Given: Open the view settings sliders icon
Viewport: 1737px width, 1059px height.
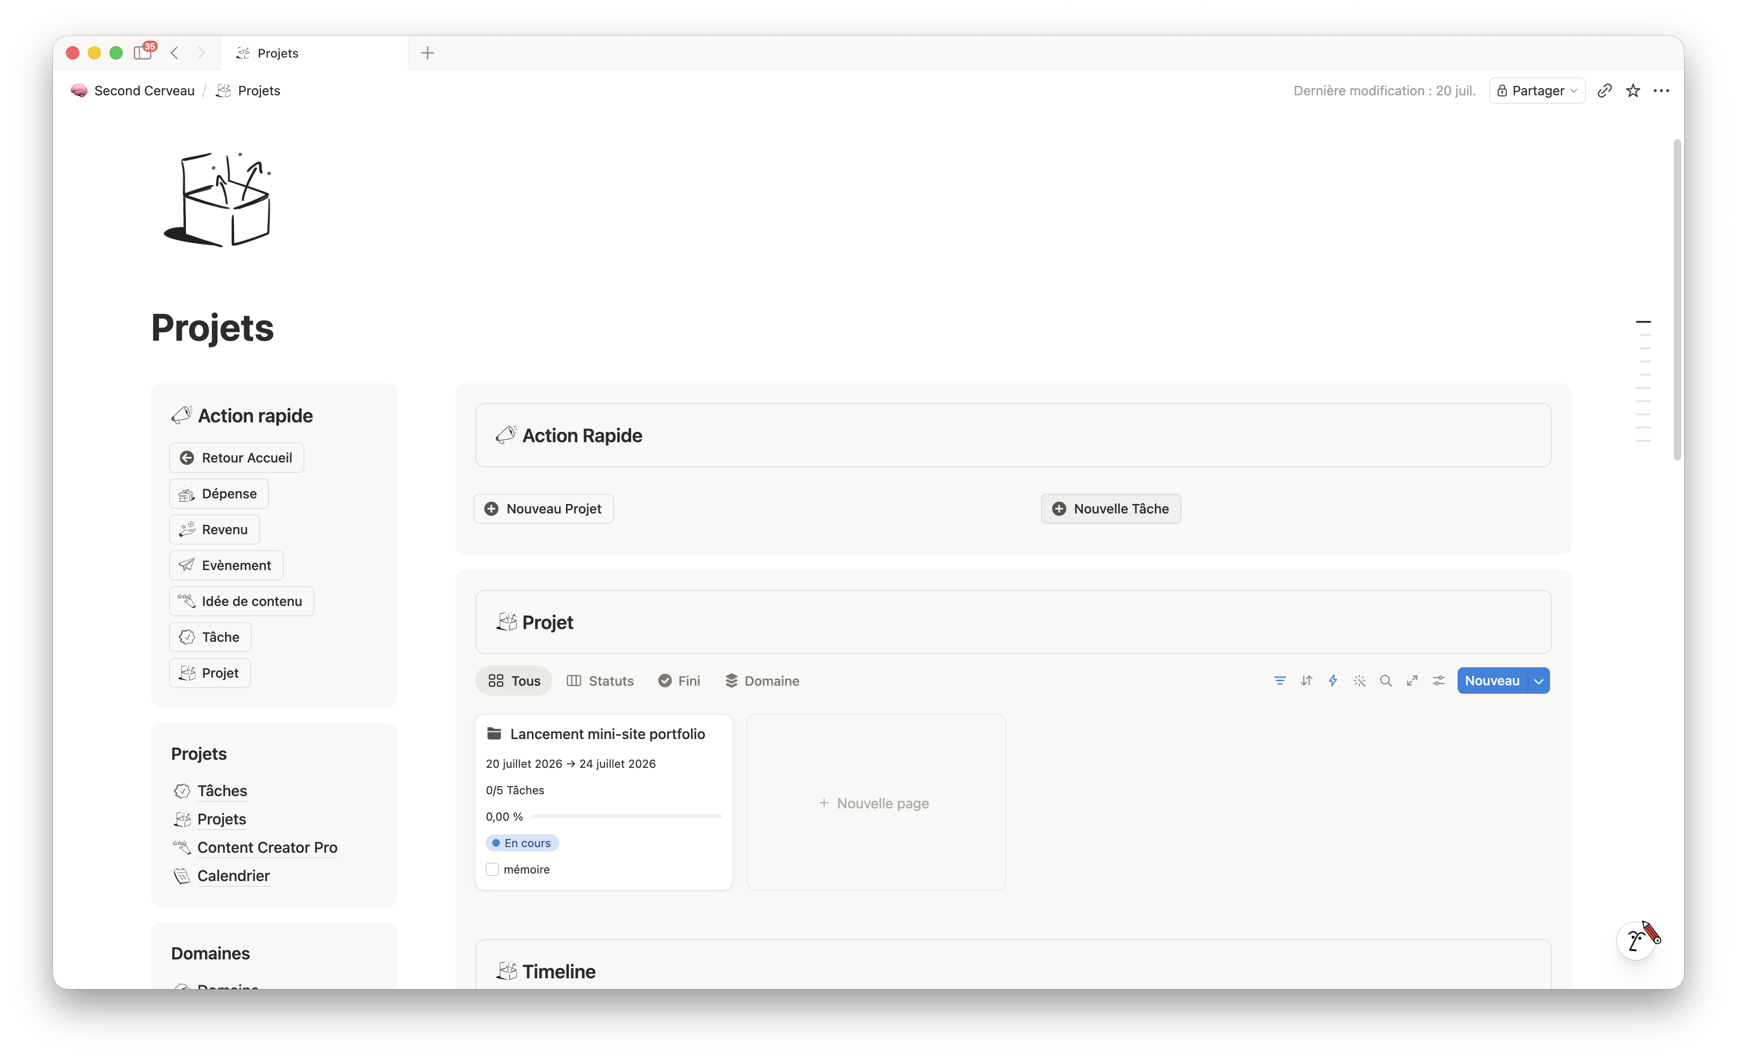Looking at the screenshot, I should click(1438, 681).
